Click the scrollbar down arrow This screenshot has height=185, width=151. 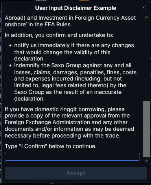(146, 161)
